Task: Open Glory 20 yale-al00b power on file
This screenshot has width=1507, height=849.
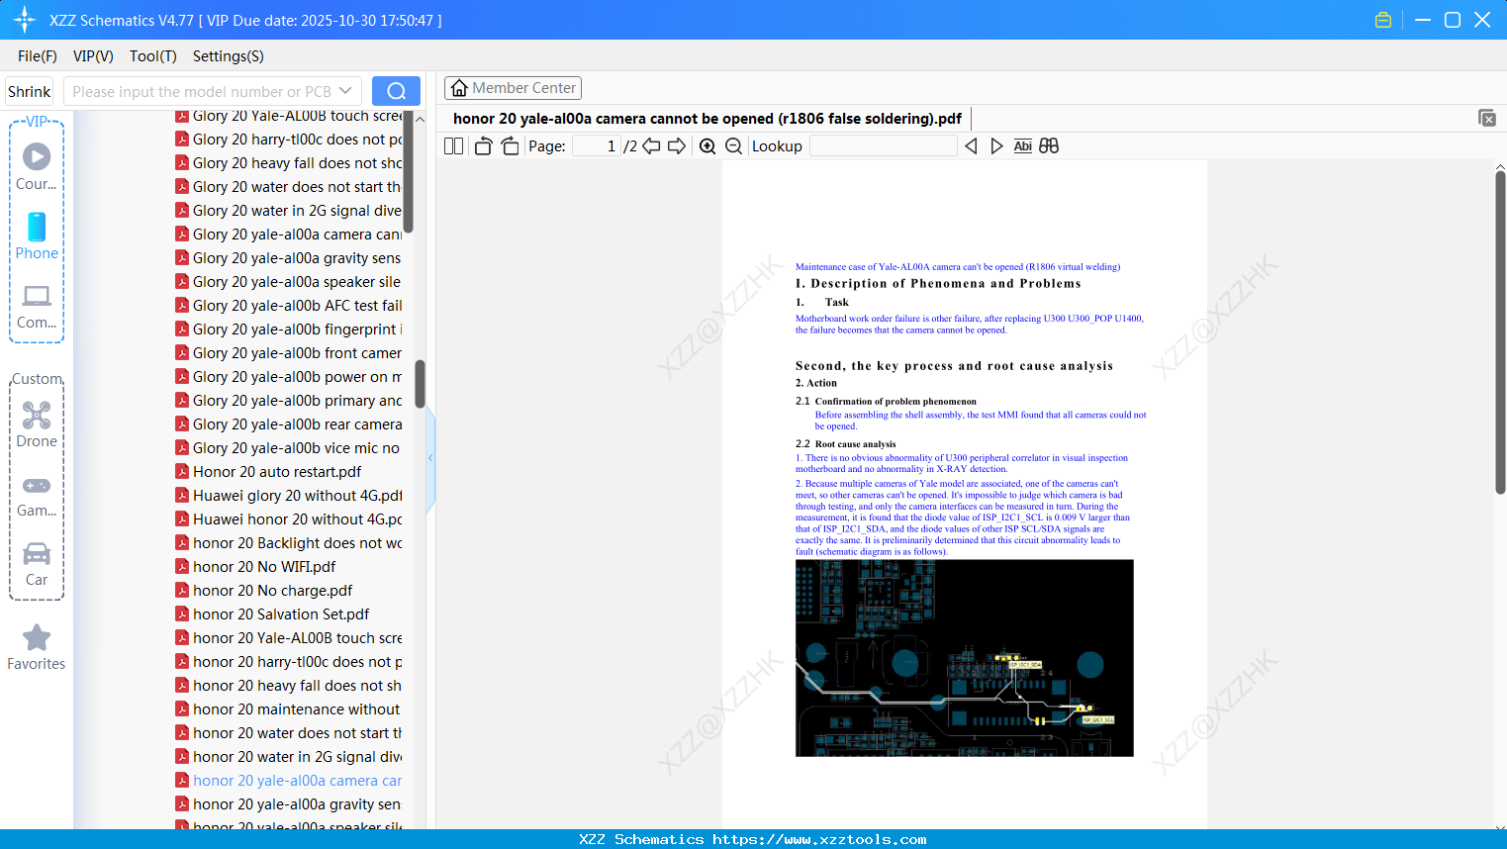Action: point(297,376)
